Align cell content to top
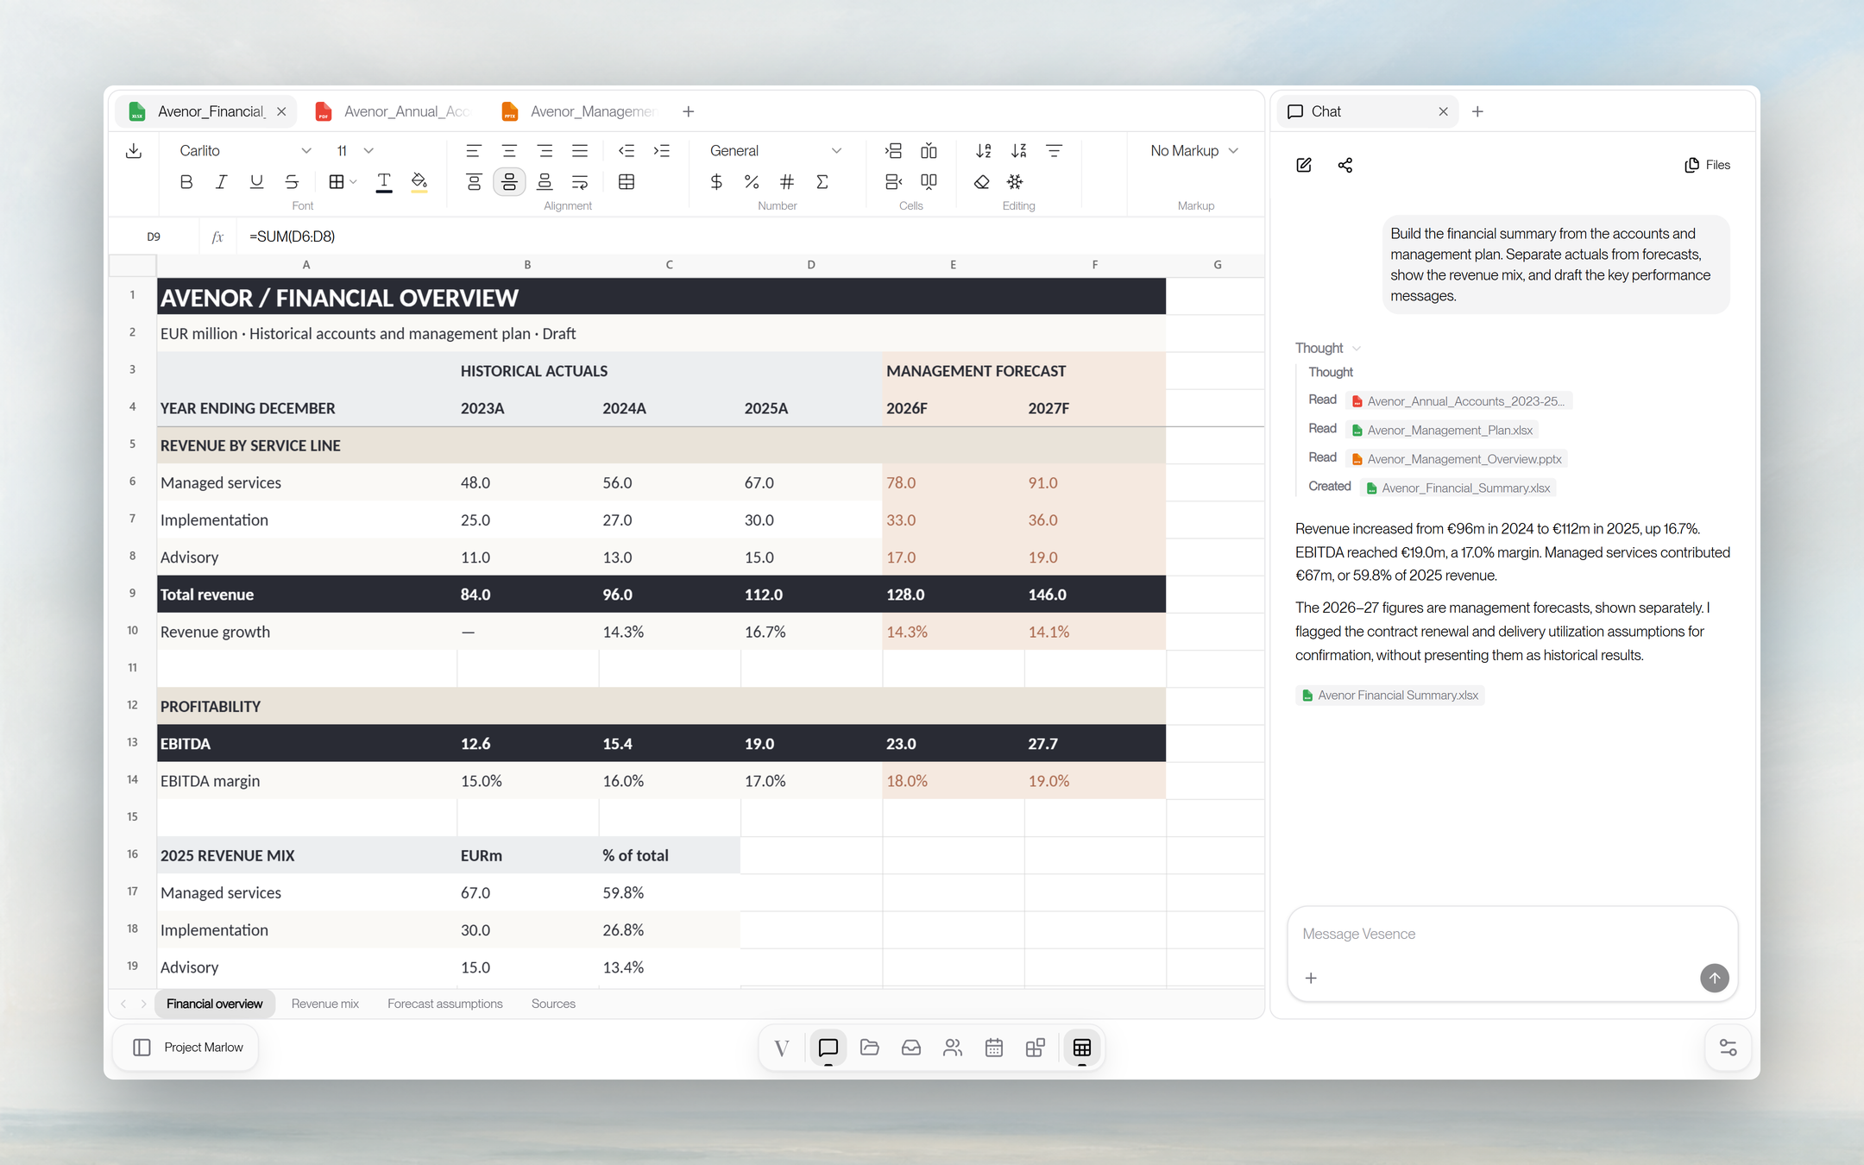Viewport: 1864px width, 1165px height. pyautogui.click(x=474, y=182)
